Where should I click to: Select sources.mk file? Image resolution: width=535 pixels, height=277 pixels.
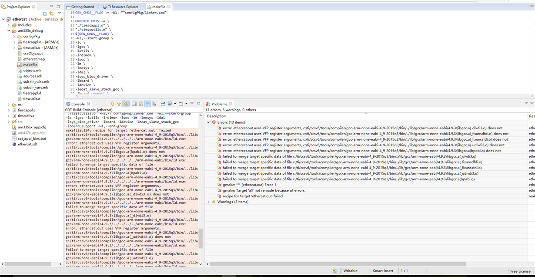tap(33, 76)
